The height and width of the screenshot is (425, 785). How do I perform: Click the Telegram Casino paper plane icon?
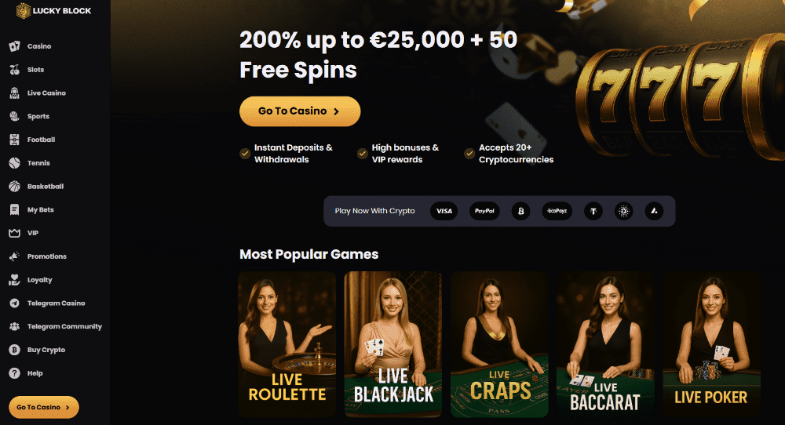point(14,303)
